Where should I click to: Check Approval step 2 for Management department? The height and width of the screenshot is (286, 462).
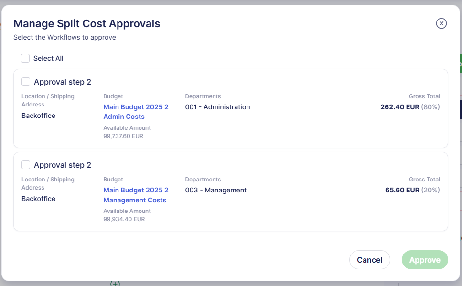point(26,165)
